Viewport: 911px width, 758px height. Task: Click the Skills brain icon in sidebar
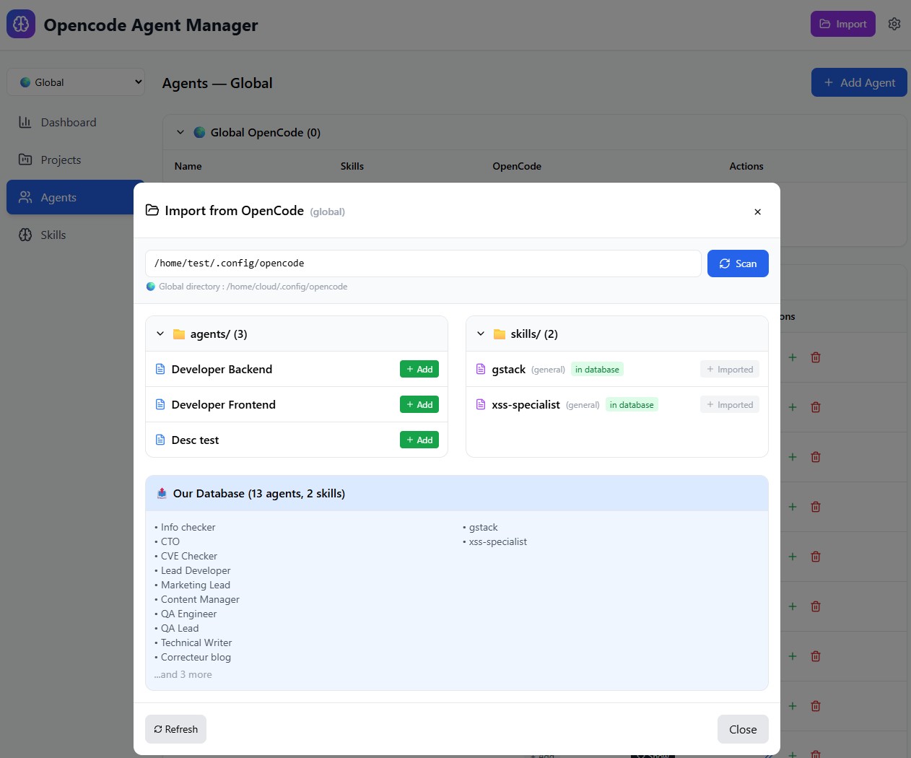pos(25,235)
